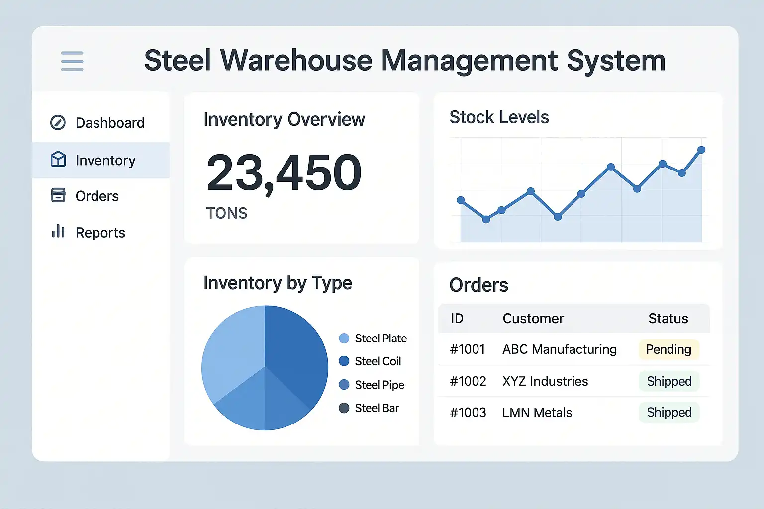Click the Pending status badge

[668, 349]
